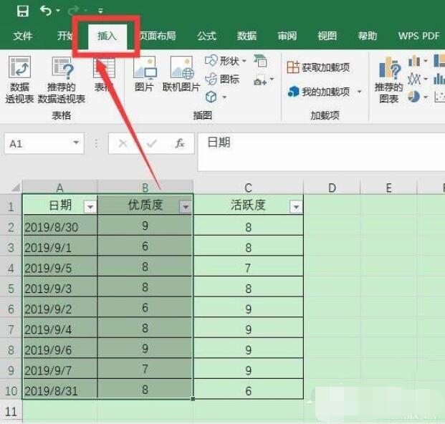Screen dimensions: 445x424
Task: Select column A header
Action: 60,188
